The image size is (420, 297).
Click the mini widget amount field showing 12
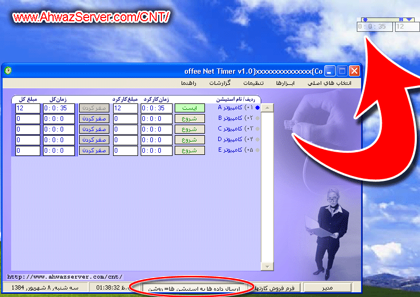point(407,27)
